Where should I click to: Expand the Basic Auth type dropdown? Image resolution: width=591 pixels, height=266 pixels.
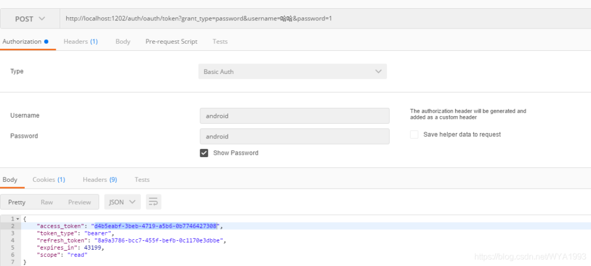tap(292, 72)
